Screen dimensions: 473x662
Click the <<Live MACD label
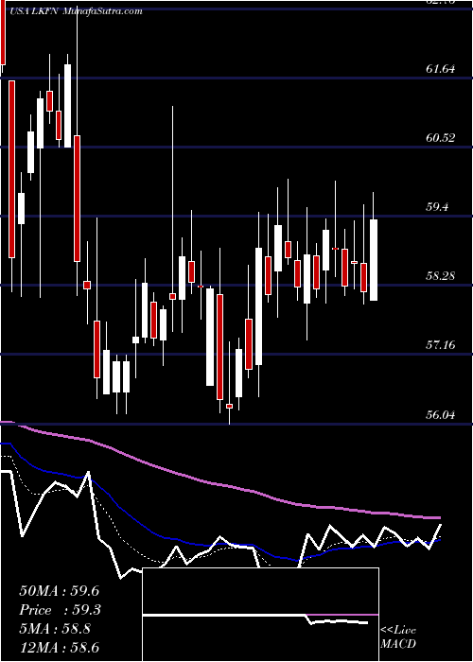click(398, 637)
